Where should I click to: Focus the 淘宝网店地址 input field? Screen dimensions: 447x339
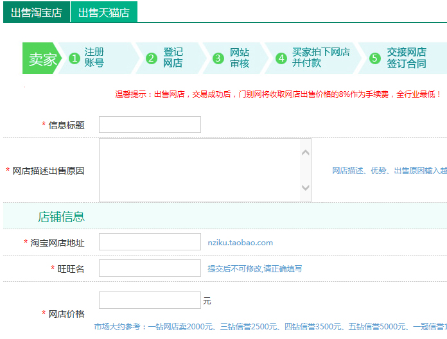pos(150,242)
